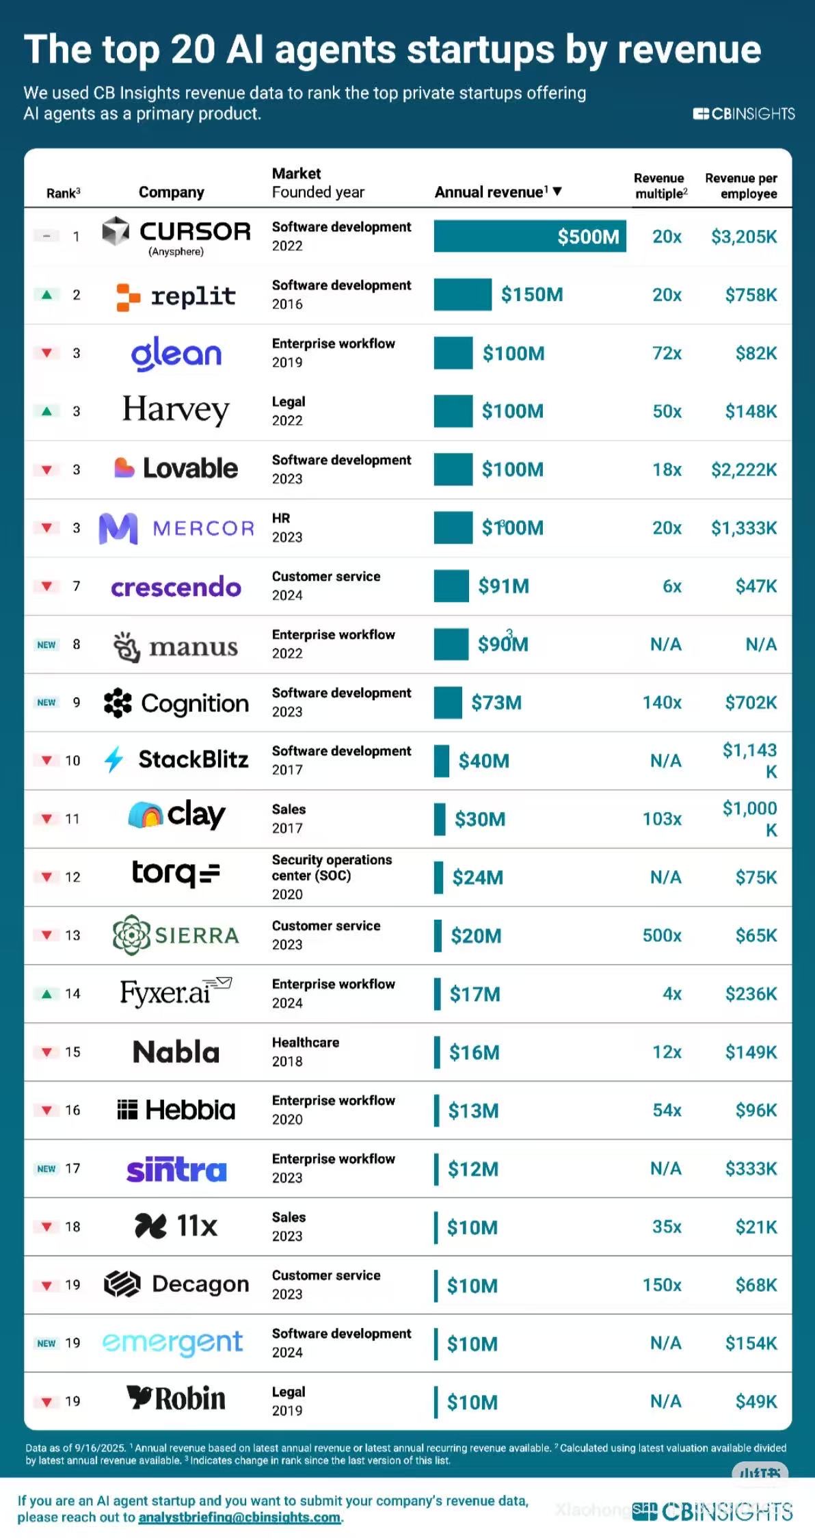This screenshot has height=1538, width=815.
Task: Click the Cursor cube logo icon
Action: (116, 231)
